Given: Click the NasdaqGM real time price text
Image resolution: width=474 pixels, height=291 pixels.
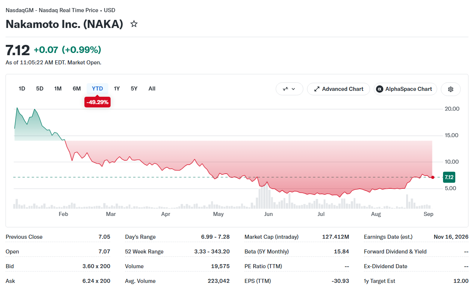Looking at the screenshot, I should 60,10.
